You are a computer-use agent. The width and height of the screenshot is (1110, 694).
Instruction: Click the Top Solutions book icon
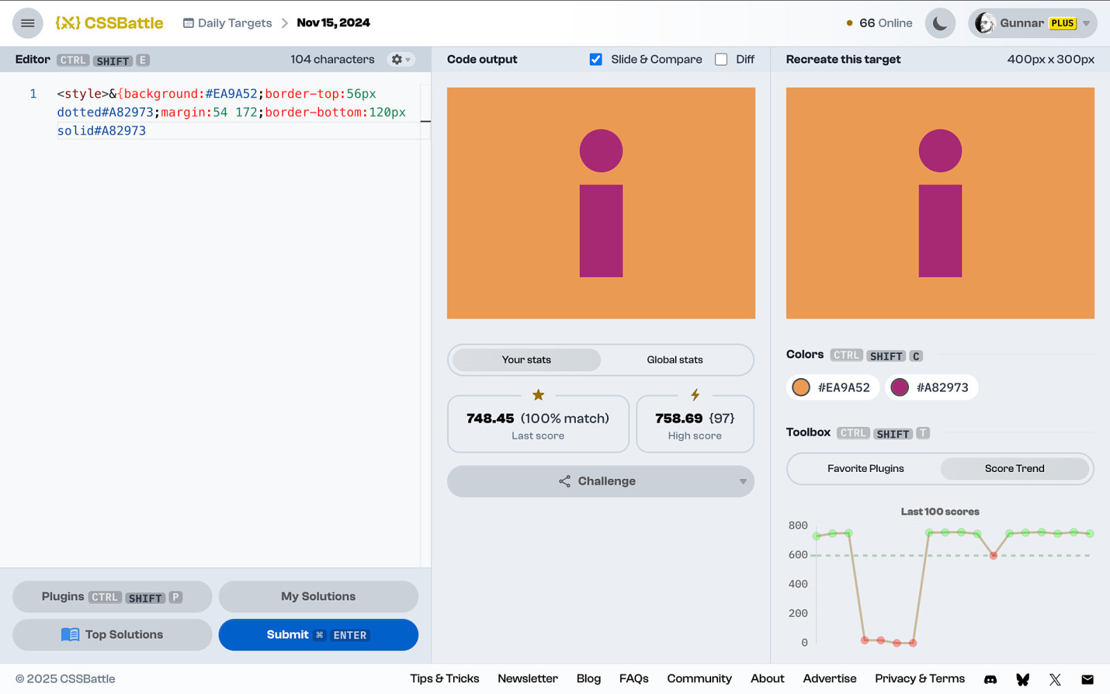click(70, 635)
